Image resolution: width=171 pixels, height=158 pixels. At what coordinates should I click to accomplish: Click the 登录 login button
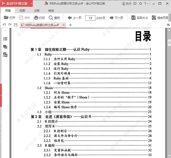tap(127, 3)
